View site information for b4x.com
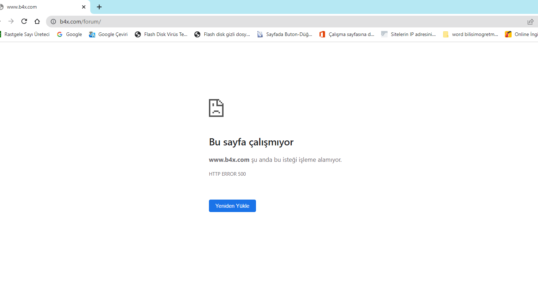This screenshot has height=299, width=538. 53,22
